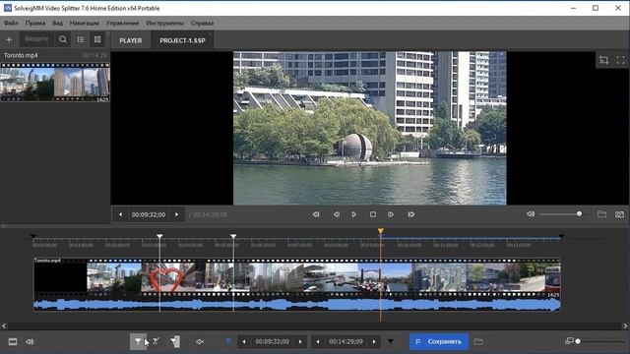The image size is (630, 354).
Task: Open dropdown triangle left of Сохранить button
Action: click(x=390, y=342)
